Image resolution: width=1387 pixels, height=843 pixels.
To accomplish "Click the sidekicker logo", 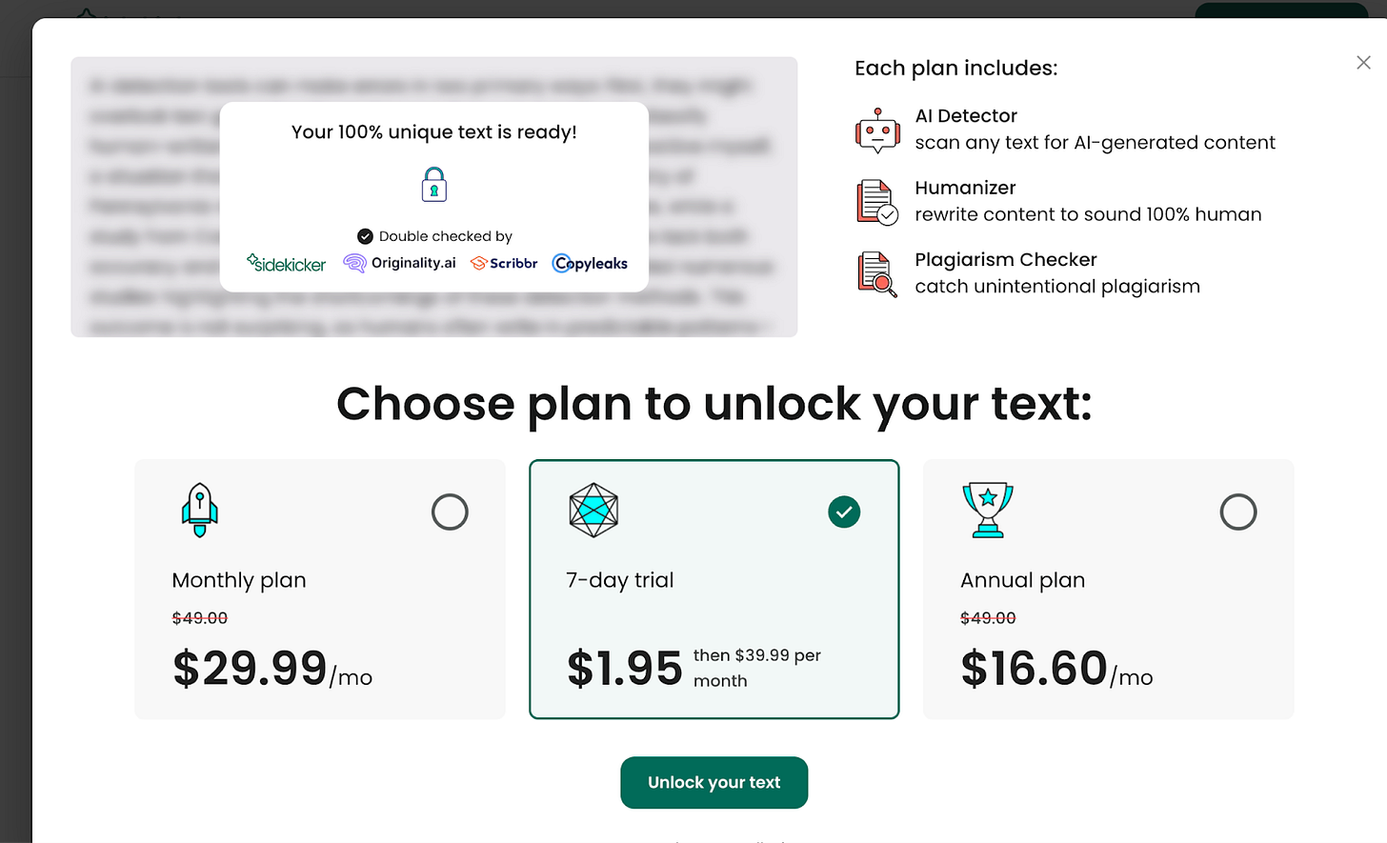I will pos(286,263).
